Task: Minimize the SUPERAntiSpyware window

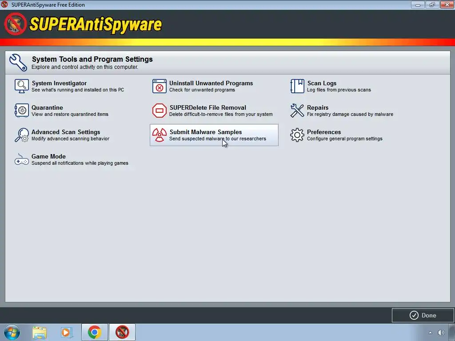Action: coord(418,4)
